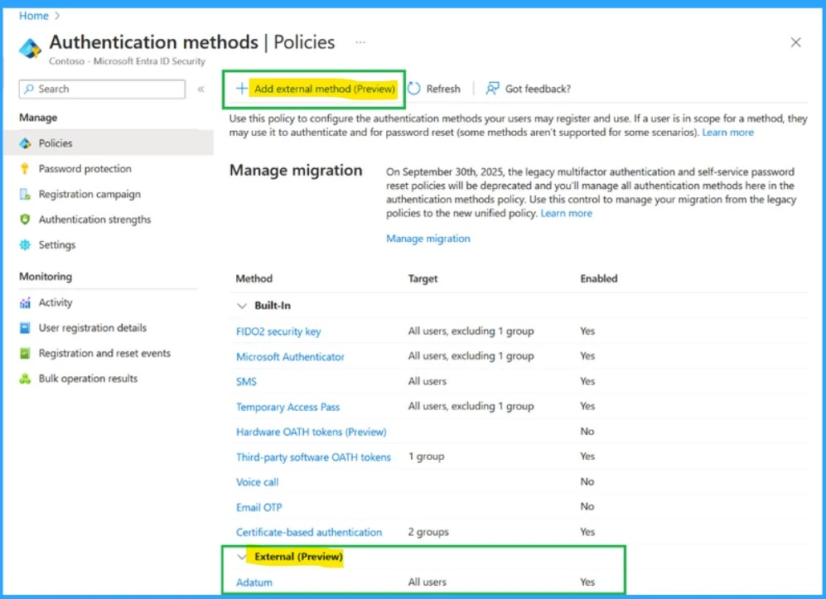Open the ellipsis more options menu
This screenshot has width=826, height=599.
click(360, 42)
